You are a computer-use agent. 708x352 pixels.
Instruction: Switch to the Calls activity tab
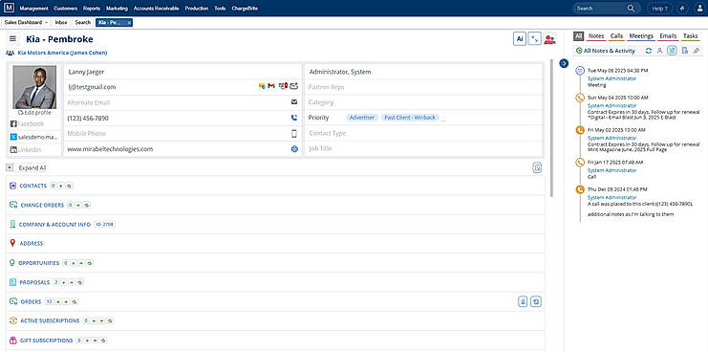pyautogui.click(x=616, y=36)
